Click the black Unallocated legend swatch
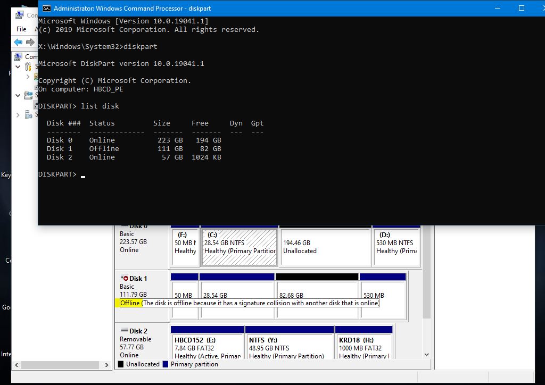Image resolution: width=545 pixels, height=385 pixels. tap(121, 364)
